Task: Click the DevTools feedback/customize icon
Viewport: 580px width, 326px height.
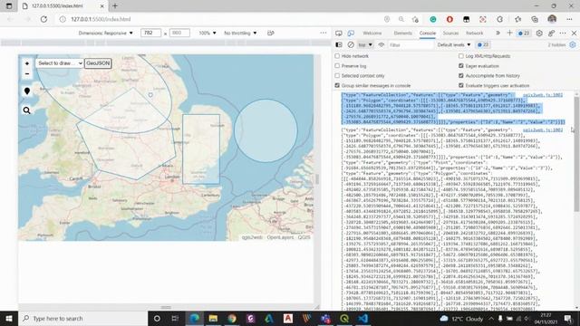Action: point(551,33)
